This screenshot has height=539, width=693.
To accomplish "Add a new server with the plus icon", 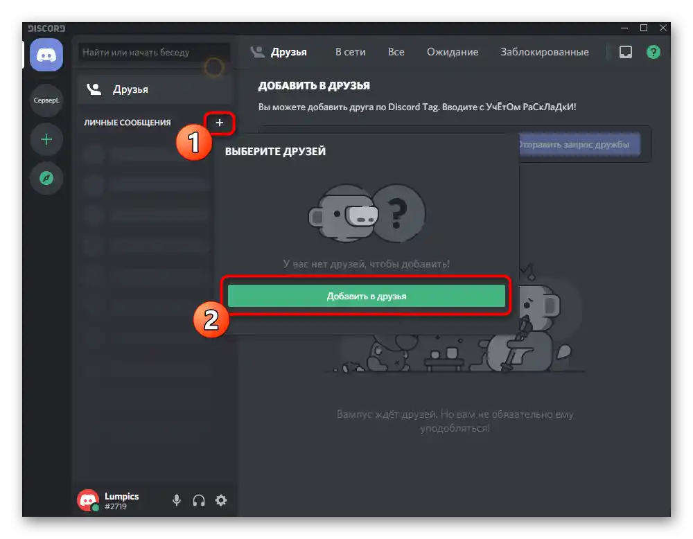I will tap(46, 139).
